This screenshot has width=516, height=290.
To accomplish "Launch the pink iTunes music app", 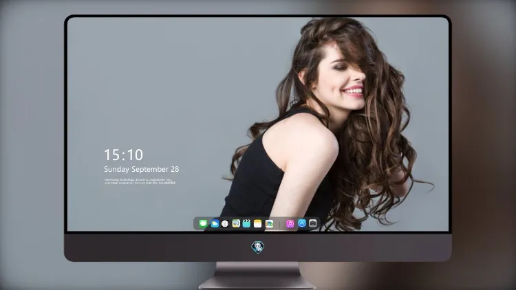I will click(290, 223).
